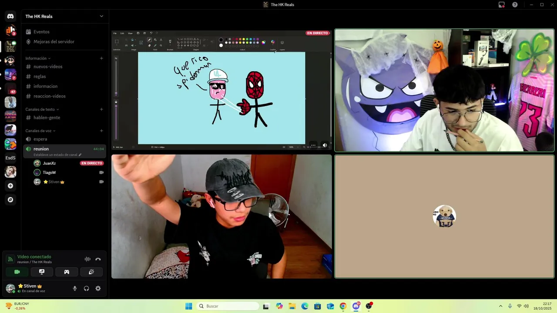Collapse the Canales de texto category
The height and width of the screenshot is (313, 557).
tap(42, 109)
